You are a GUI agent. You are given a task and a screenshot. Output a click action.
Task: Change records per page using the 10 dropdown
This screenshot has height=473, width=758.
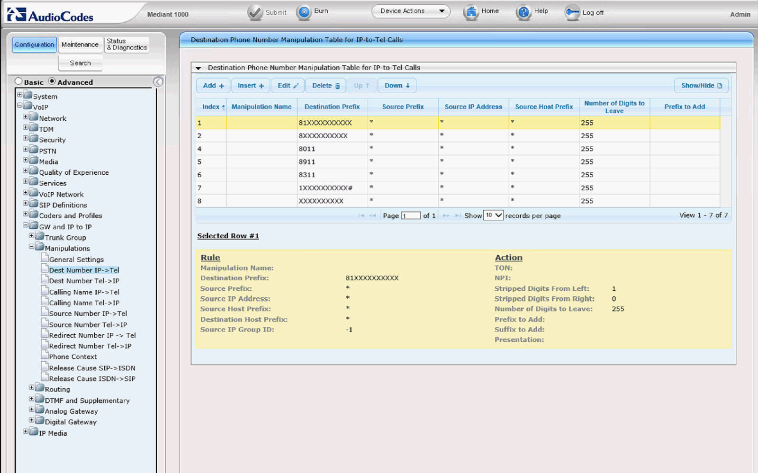click(x=493, y=215)
